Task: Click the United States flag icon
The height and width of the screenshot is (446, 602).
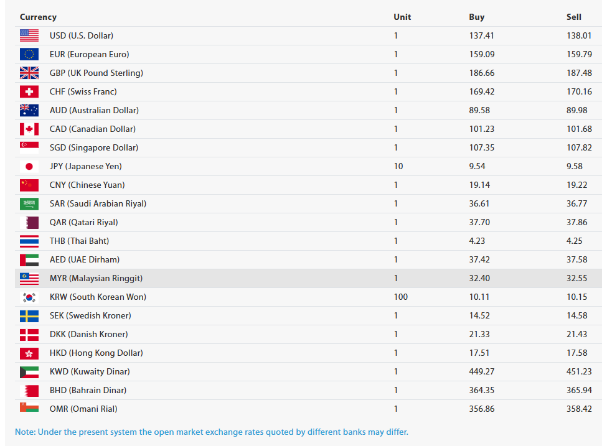Action: click(29, 35)
